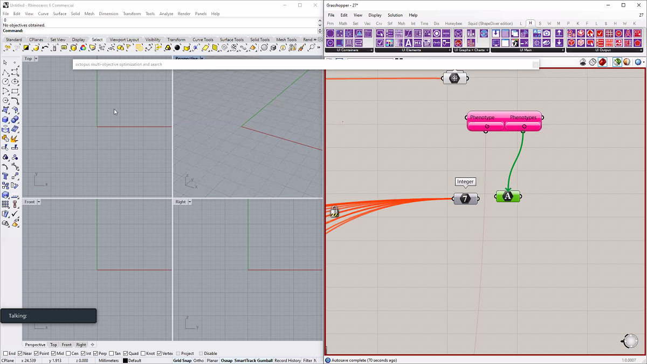
Task: Click the large text A icon in UI Elements
Action: coord(408,43)
